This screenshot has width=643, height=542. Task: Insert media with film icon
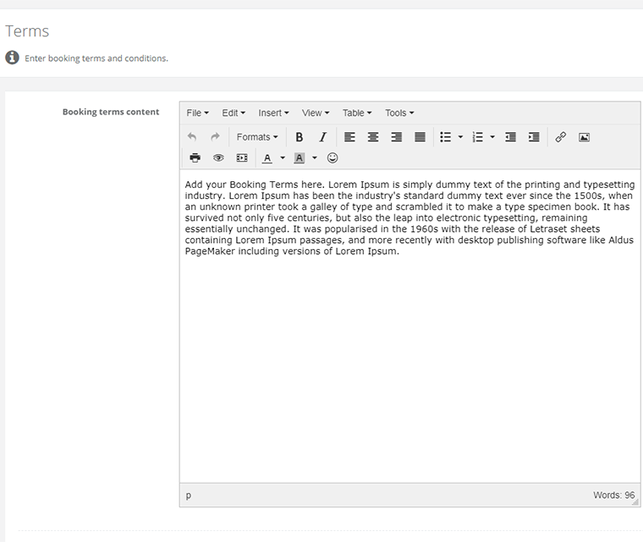pyautogui.click(x=242, y=158)
